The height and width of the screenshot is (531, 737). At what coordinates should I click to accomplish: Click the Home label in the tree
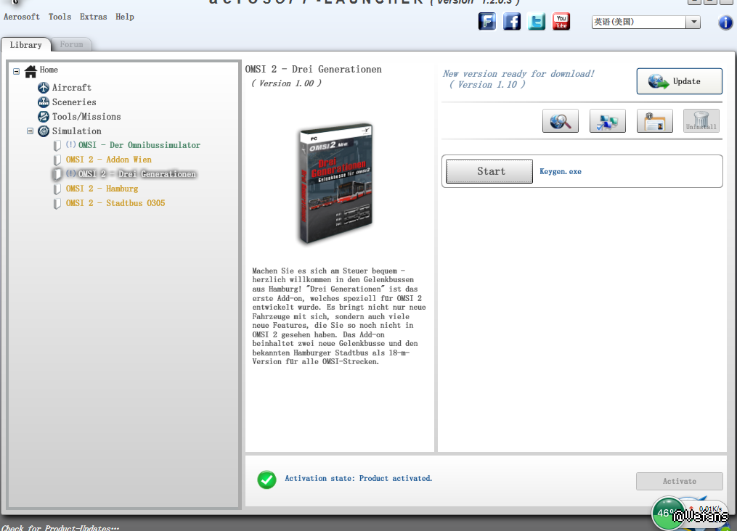click(49, 70)
